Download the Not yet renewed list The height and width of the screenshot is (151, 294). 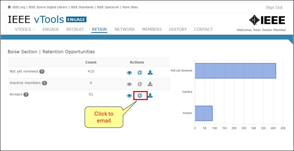(x=150, y=72)
